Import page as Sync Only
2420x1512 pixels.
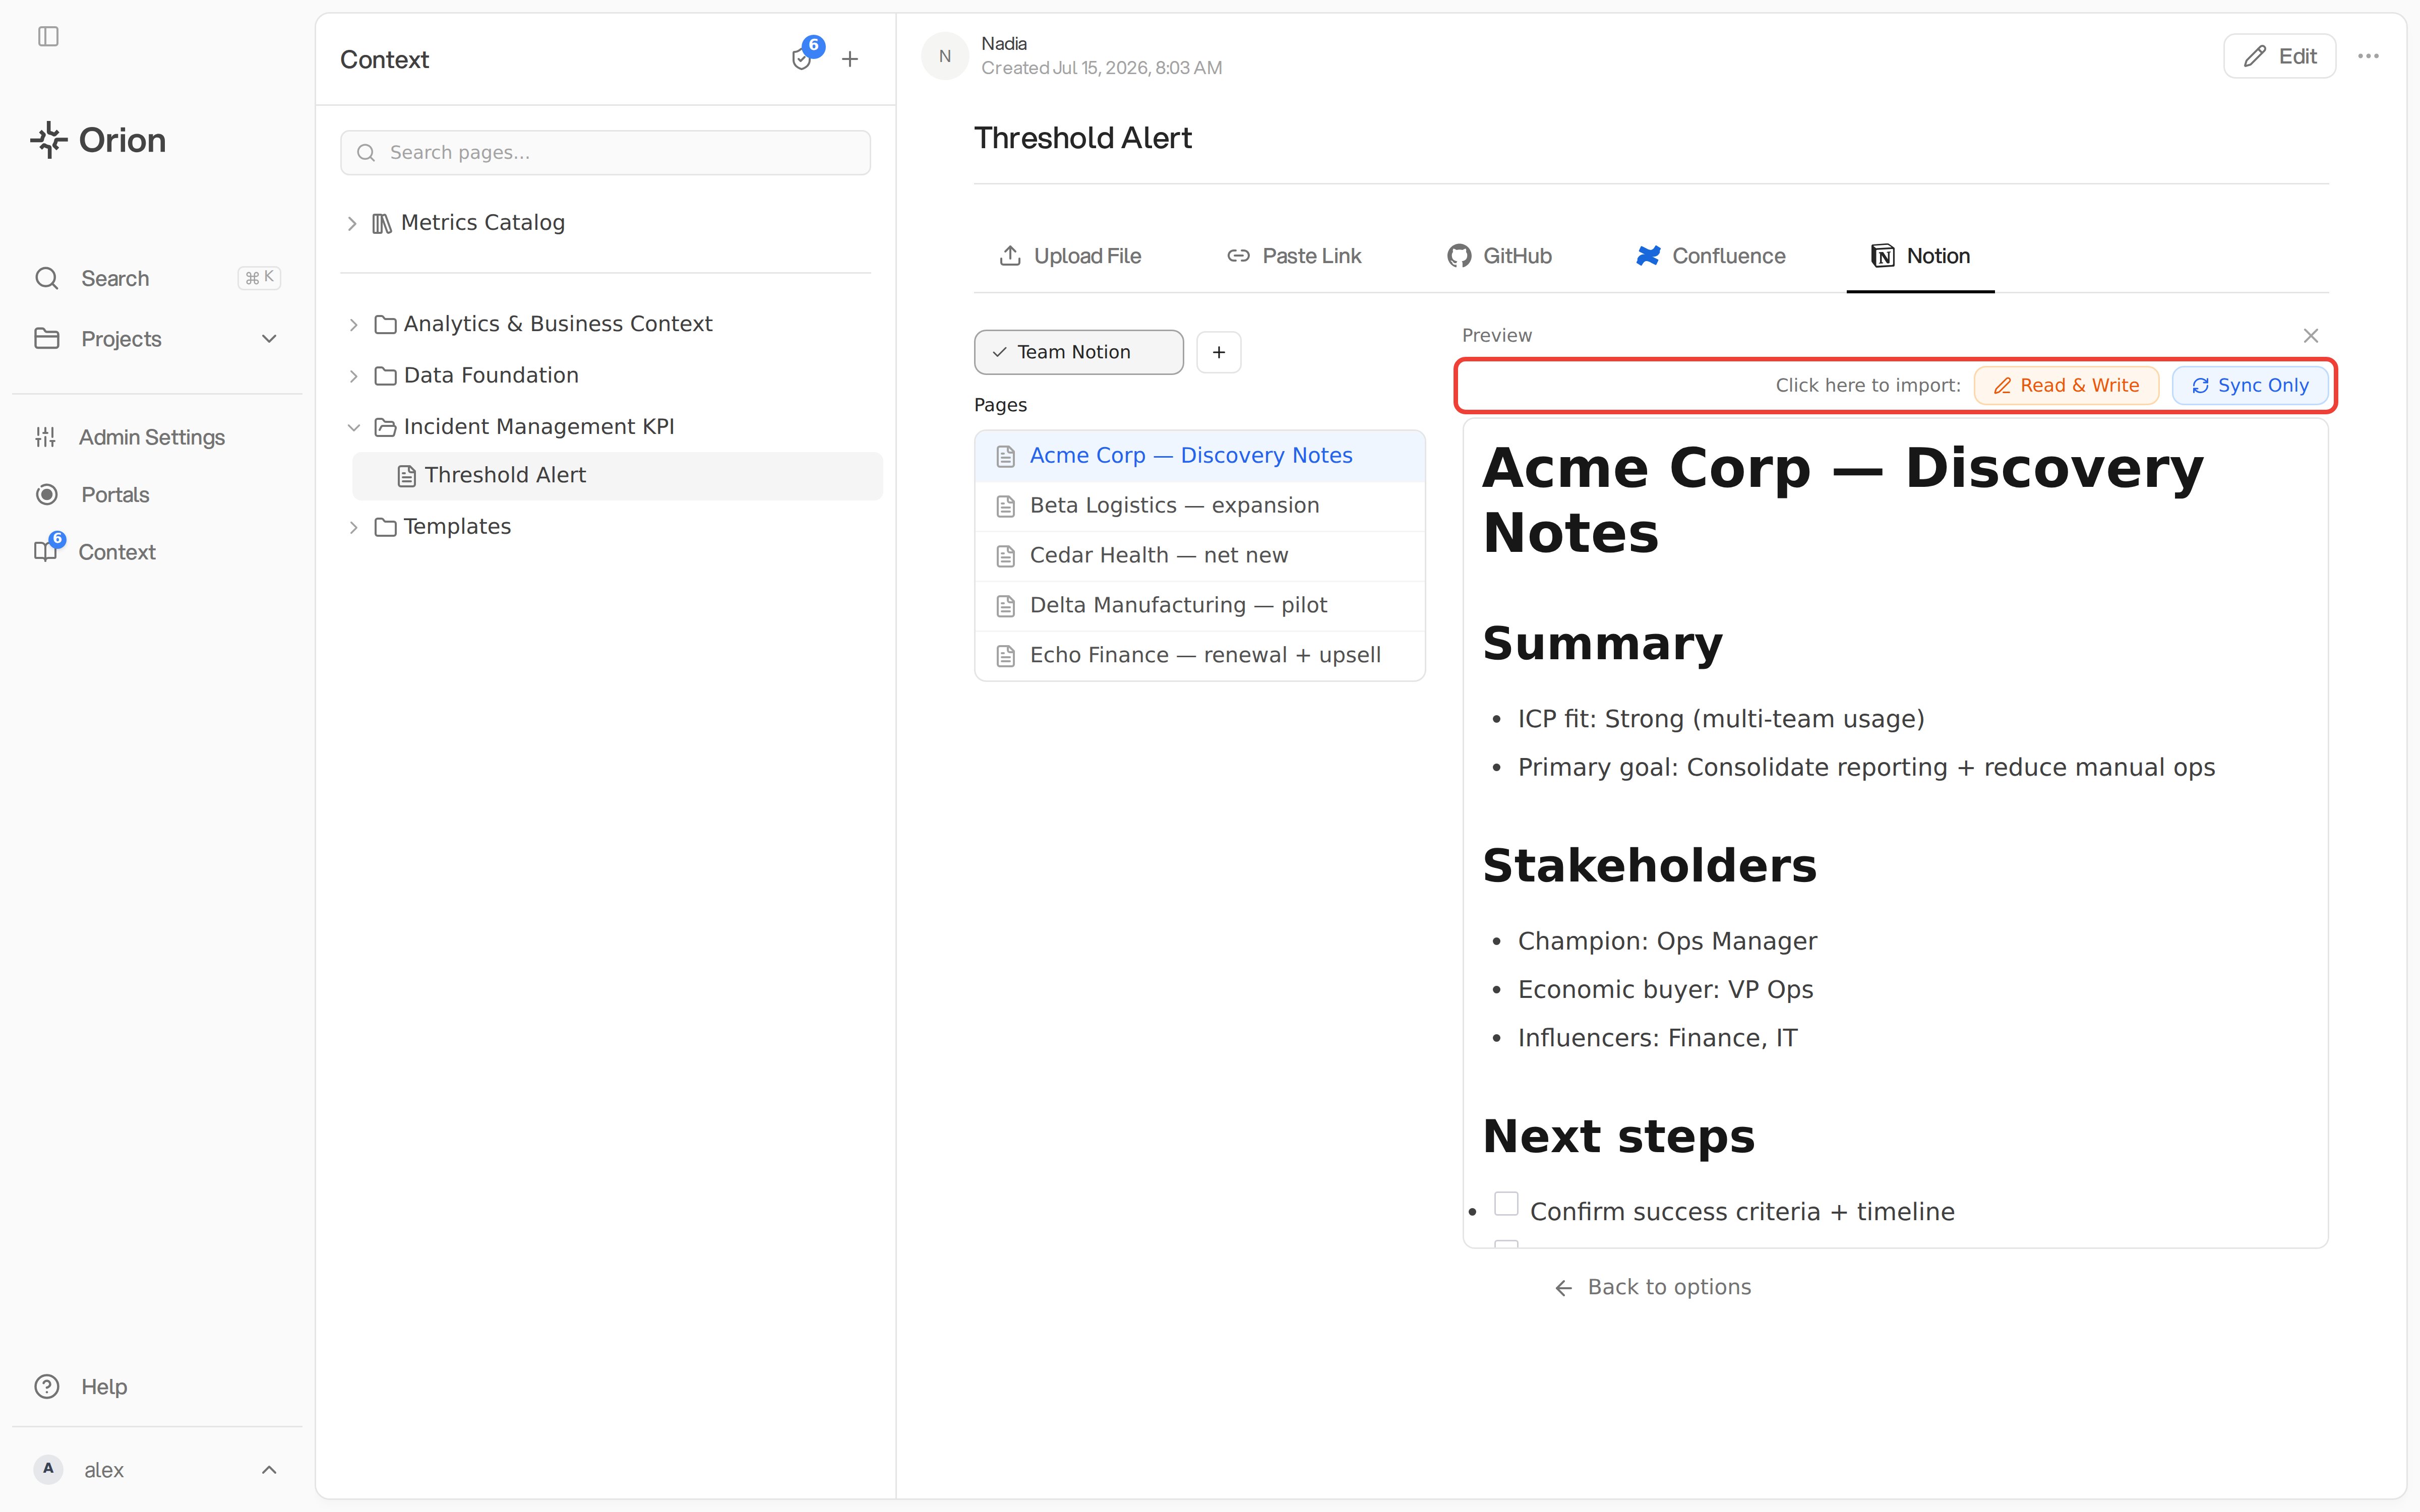(x=2250, y=386)
